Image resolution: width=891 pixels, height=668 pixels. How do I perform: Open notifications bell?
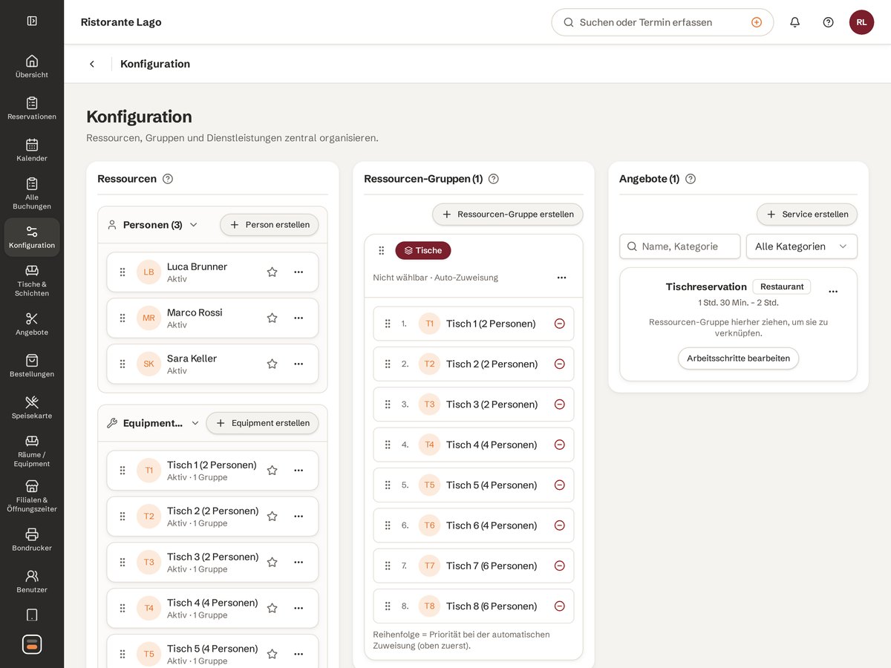click(794, 22)
